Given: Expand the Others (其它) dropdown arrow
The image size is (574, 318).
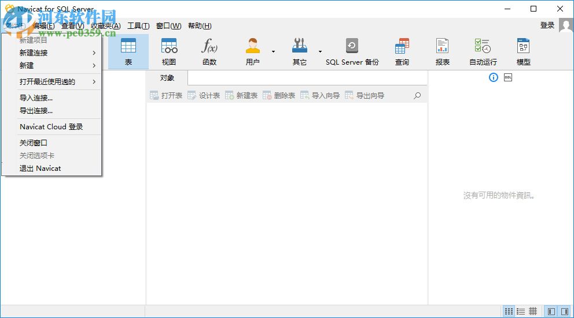Looking at the screenshot, I should coord(320,51).
